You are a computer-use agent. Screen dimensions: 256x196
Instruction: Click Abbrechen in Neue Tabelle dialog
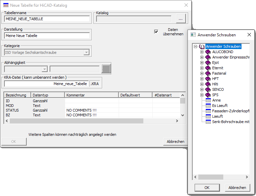(175, 142)
